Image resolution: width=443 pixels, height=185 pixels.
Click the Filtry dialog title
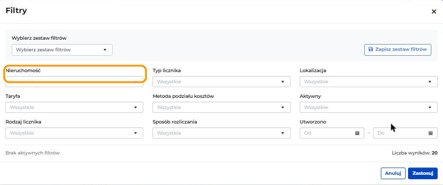pos(17,11)
